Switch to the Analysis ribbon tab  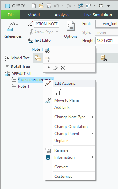tap(62, 15)
